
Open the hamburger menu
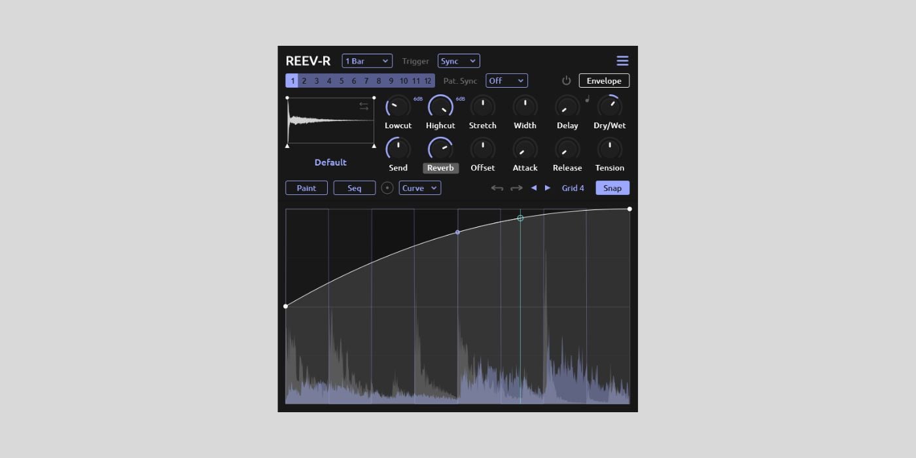[x=622, y=61]
